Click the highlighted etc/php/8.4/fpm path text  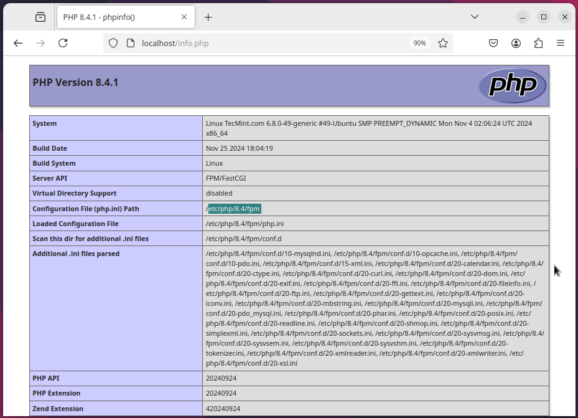(x=235, y=209)
